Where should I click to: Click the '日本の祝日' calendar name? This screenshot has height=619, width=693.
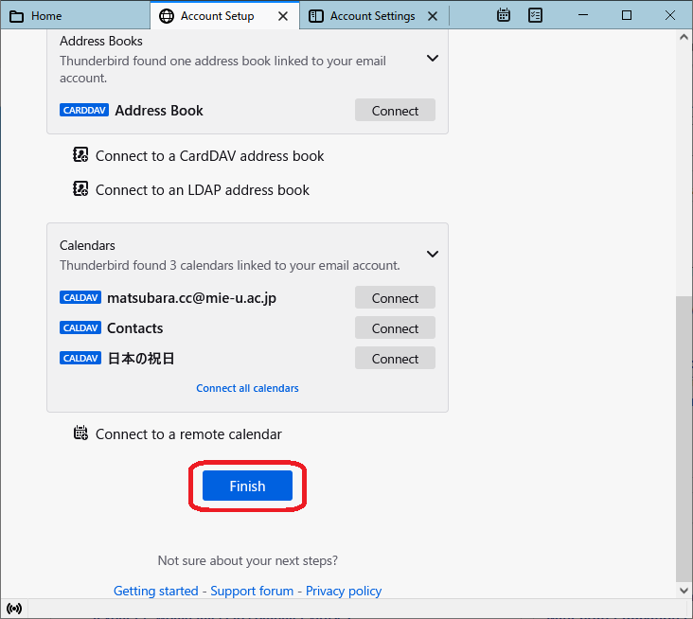point(141,359)
